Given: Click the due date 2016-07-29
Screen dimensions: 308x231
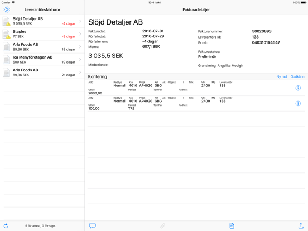Looking at the screenshot, I should coord(153,36).
